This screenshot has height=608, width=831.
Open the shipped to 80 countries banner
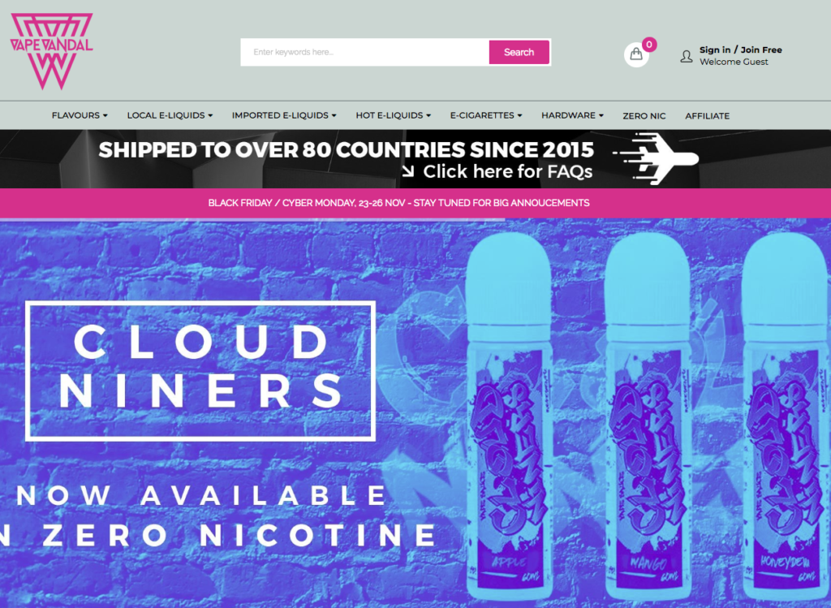coord(415,159)
